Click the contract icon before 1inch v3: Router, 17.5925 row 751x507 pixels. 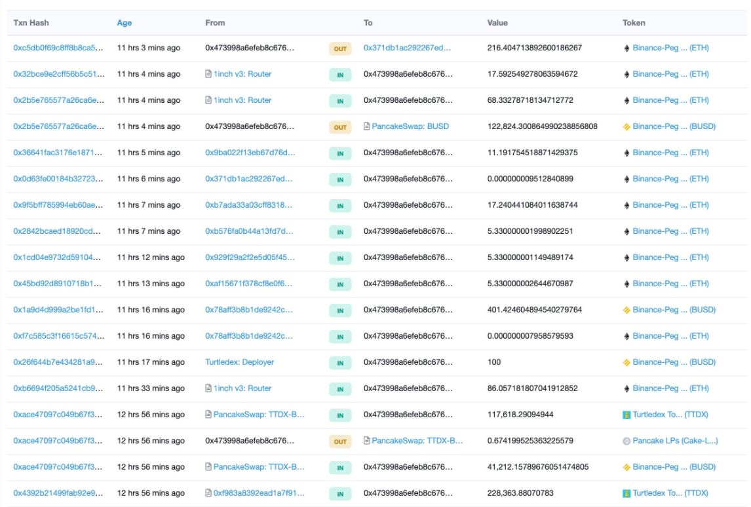[x=208, y=74]
